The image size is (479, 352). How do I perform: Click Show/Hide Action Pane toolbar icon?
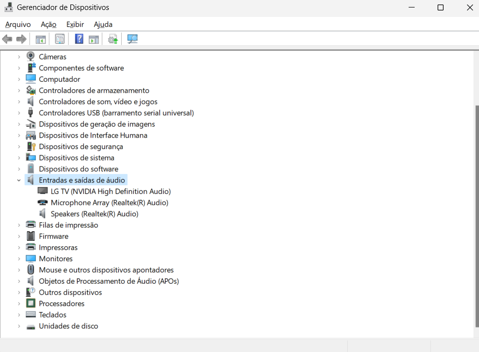(94, 39)
